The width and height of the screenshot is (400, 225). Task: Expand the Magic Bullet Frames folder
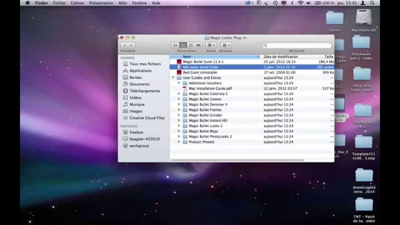click(179, 110)
